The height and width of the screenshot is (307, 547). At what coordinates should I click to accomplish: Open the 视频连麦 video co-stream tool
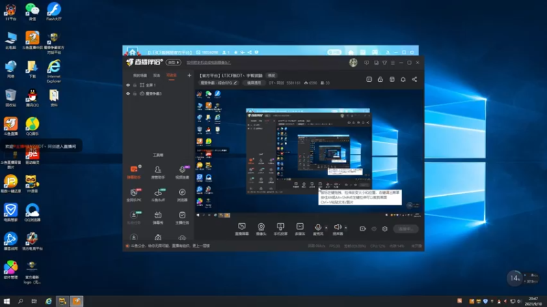(x=182, y=172)
